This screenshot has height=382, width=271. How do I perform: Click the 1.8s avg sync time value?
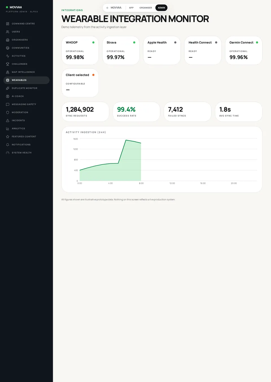tap(225, 110)
